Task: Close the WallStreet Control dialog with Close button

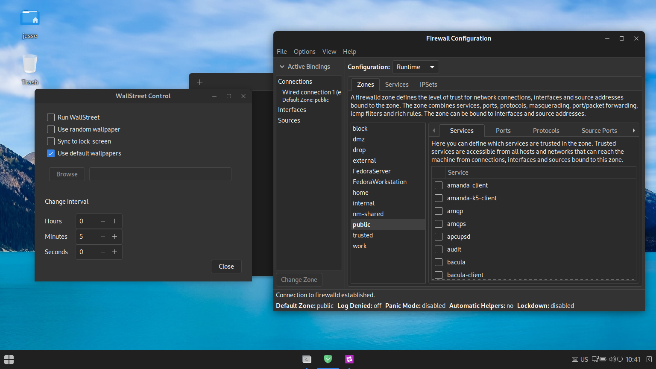Action: (x=226, y=266)
